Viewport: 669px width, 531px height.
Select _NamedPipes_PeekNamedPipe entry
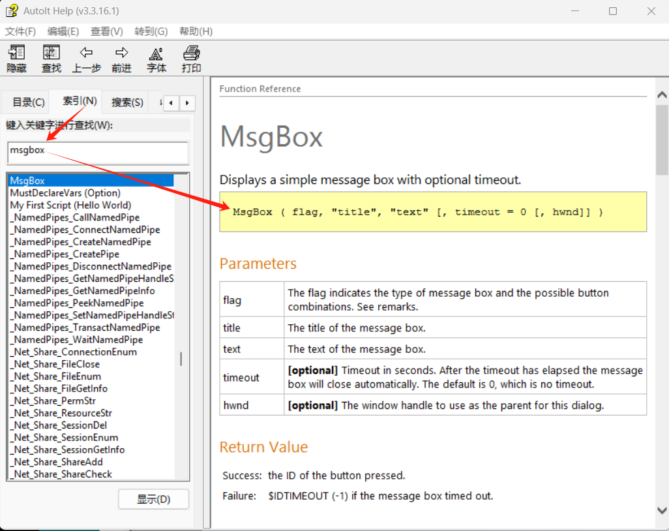(77, 303)
